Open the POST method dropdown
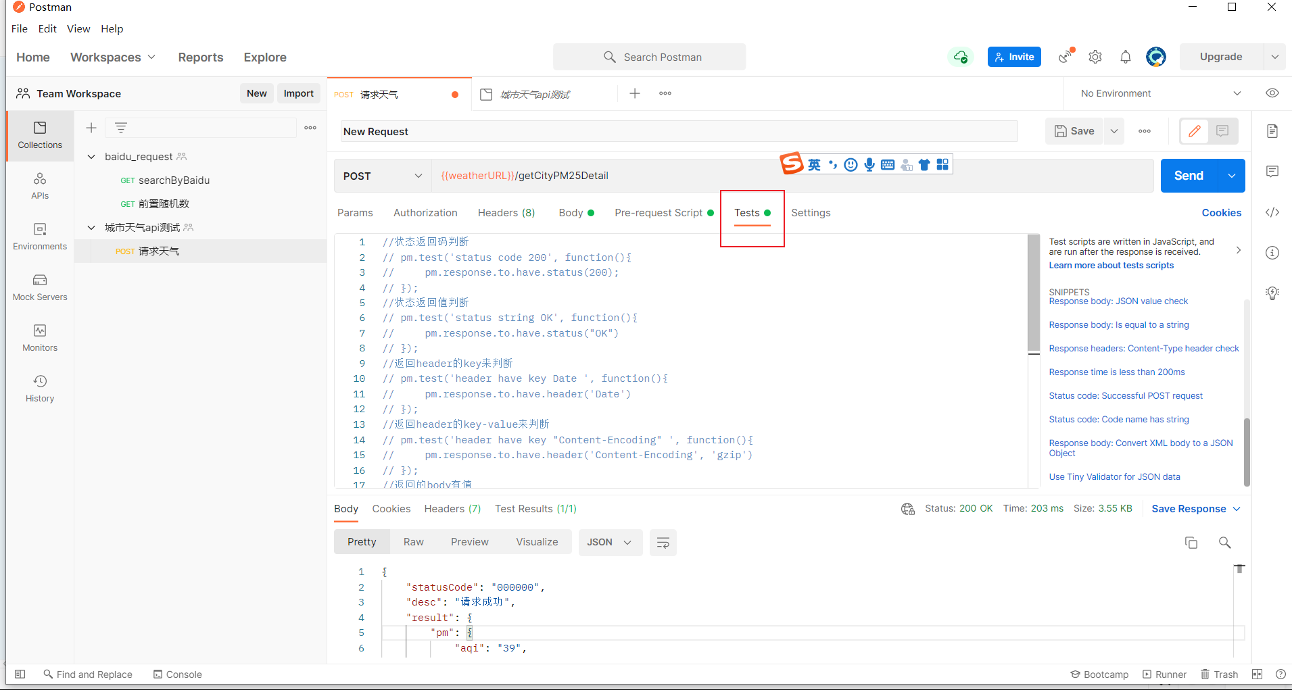This screenshot has width=1292, height=690. [x=383, y=176]
